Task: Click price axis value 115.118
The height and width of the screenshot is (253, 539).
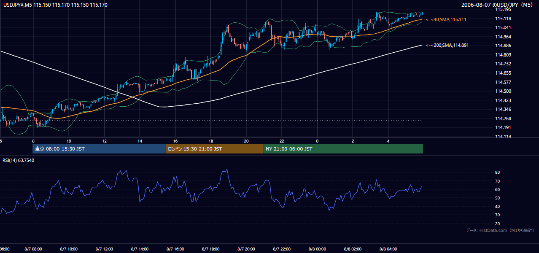Action: [503, 19]
